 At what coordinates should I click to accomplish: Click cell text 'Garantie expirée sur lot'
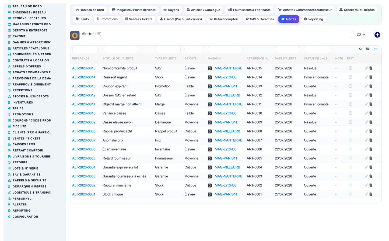tap(120, 167)
